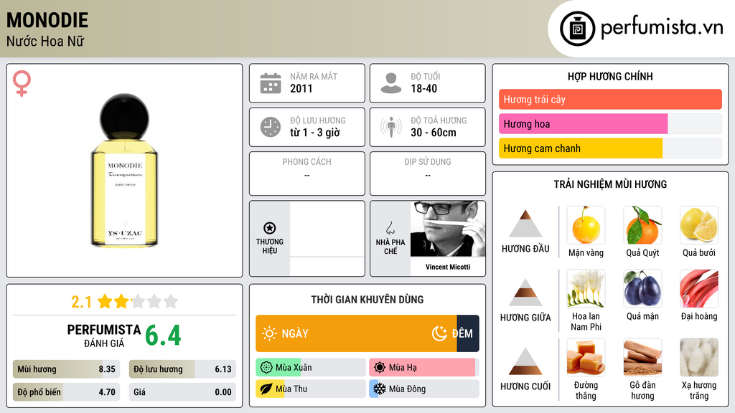Click the age range value 18-40

423,88
